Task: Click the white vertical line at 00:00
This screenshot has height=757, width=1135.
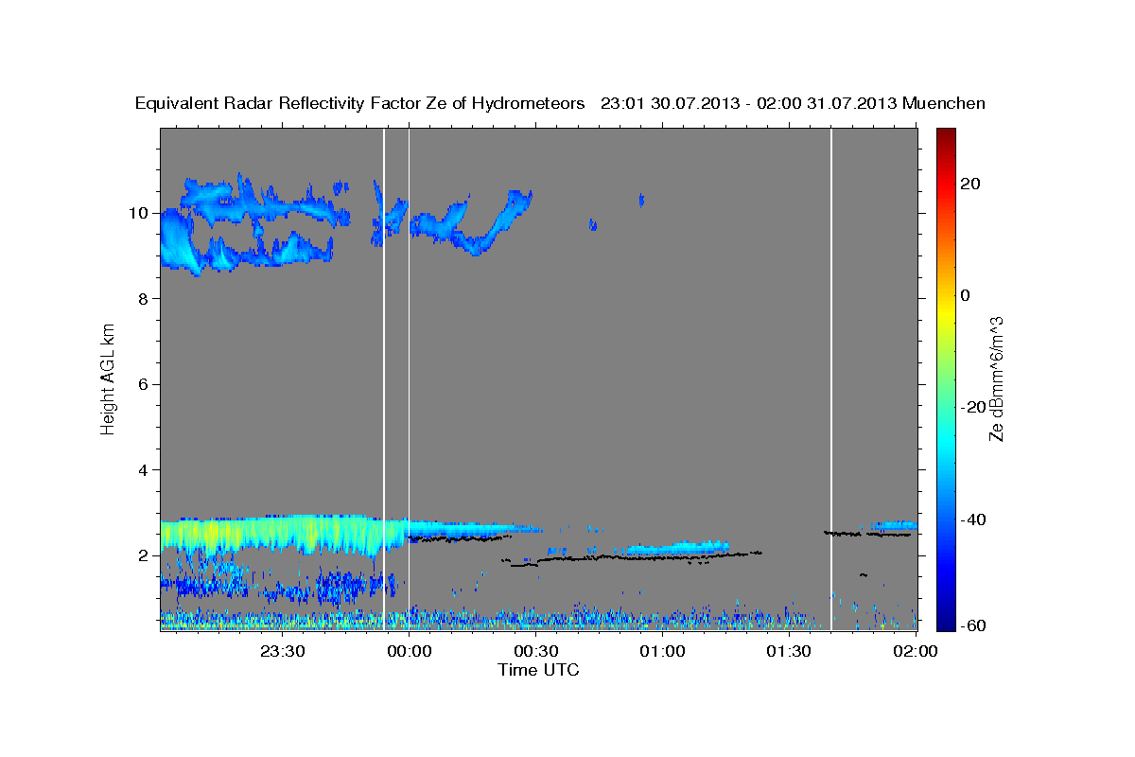Action: click(409, 378)
